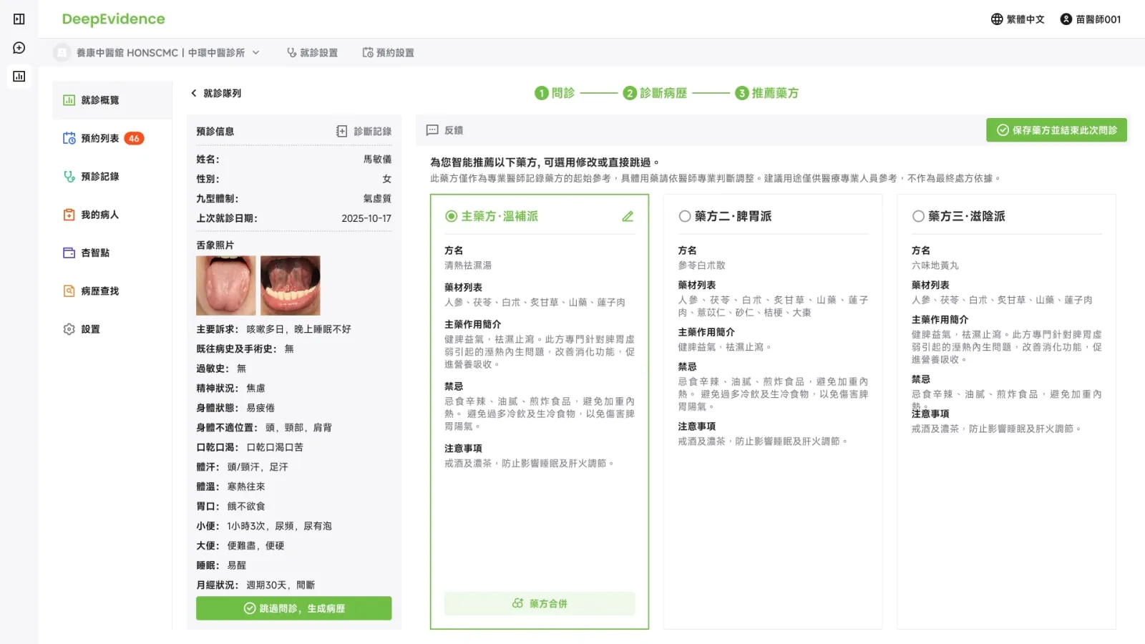Click constitution value 氣虛質

[377, 198]
